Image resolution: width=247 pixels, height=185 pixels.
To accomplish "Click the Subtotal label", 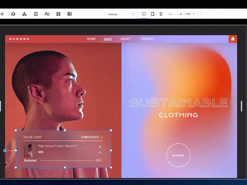I will point(30,160).
